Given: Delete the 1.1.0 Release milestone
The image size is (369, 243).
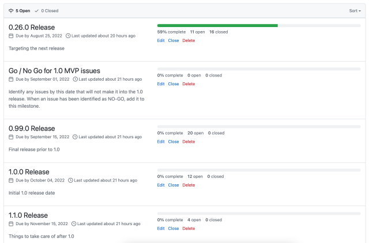Looking at the screenshot, I should (x=189, y=229).
